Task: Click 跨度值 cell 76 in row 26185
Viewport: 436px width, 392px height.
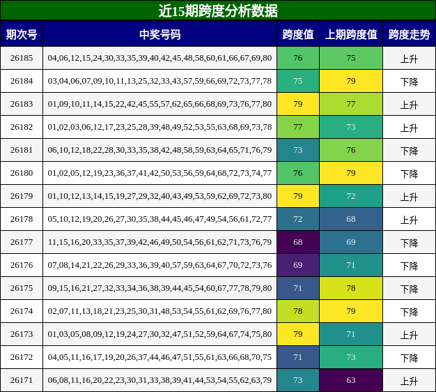Action: point(298,58)
